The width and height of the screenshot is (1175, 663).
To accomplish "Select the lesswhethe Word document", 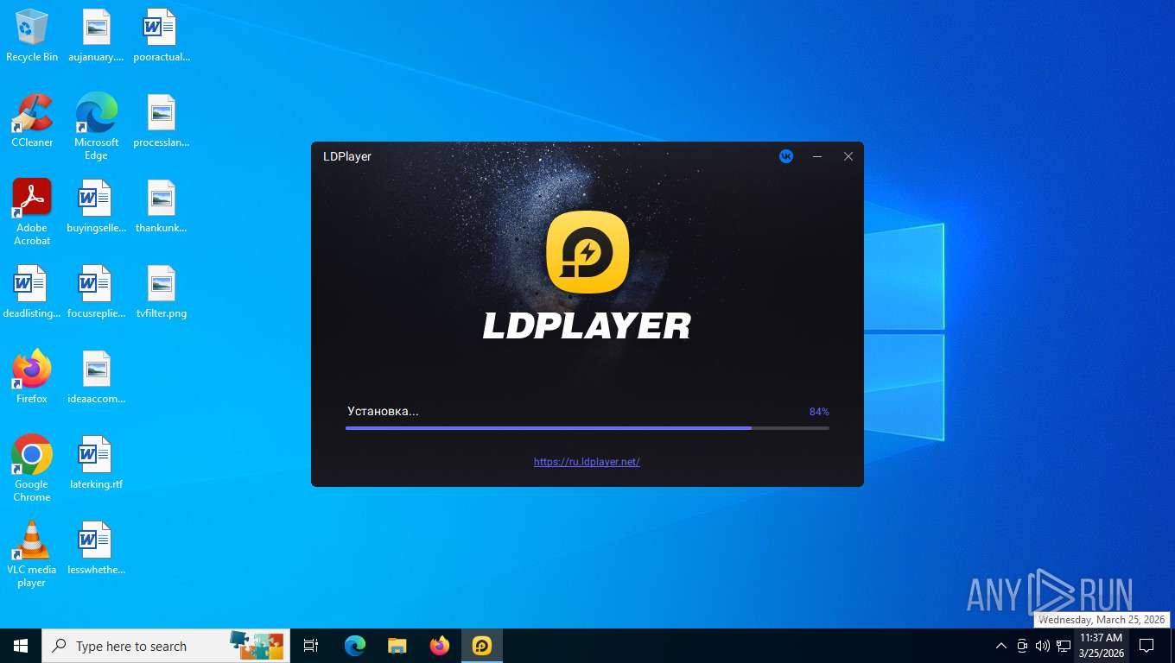I will coord(96,548).
